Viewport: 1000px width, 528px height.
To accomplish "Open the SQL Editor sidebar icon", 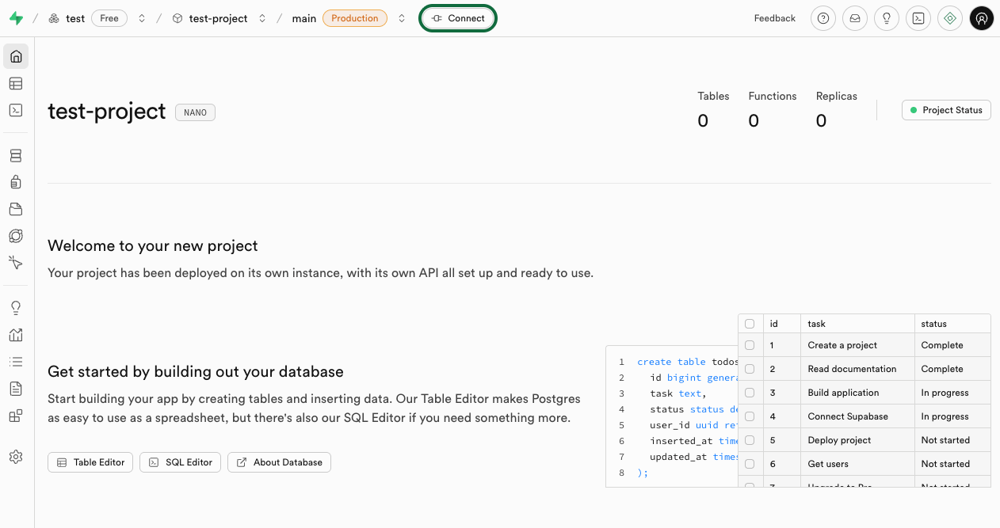I will click(16, 111).
